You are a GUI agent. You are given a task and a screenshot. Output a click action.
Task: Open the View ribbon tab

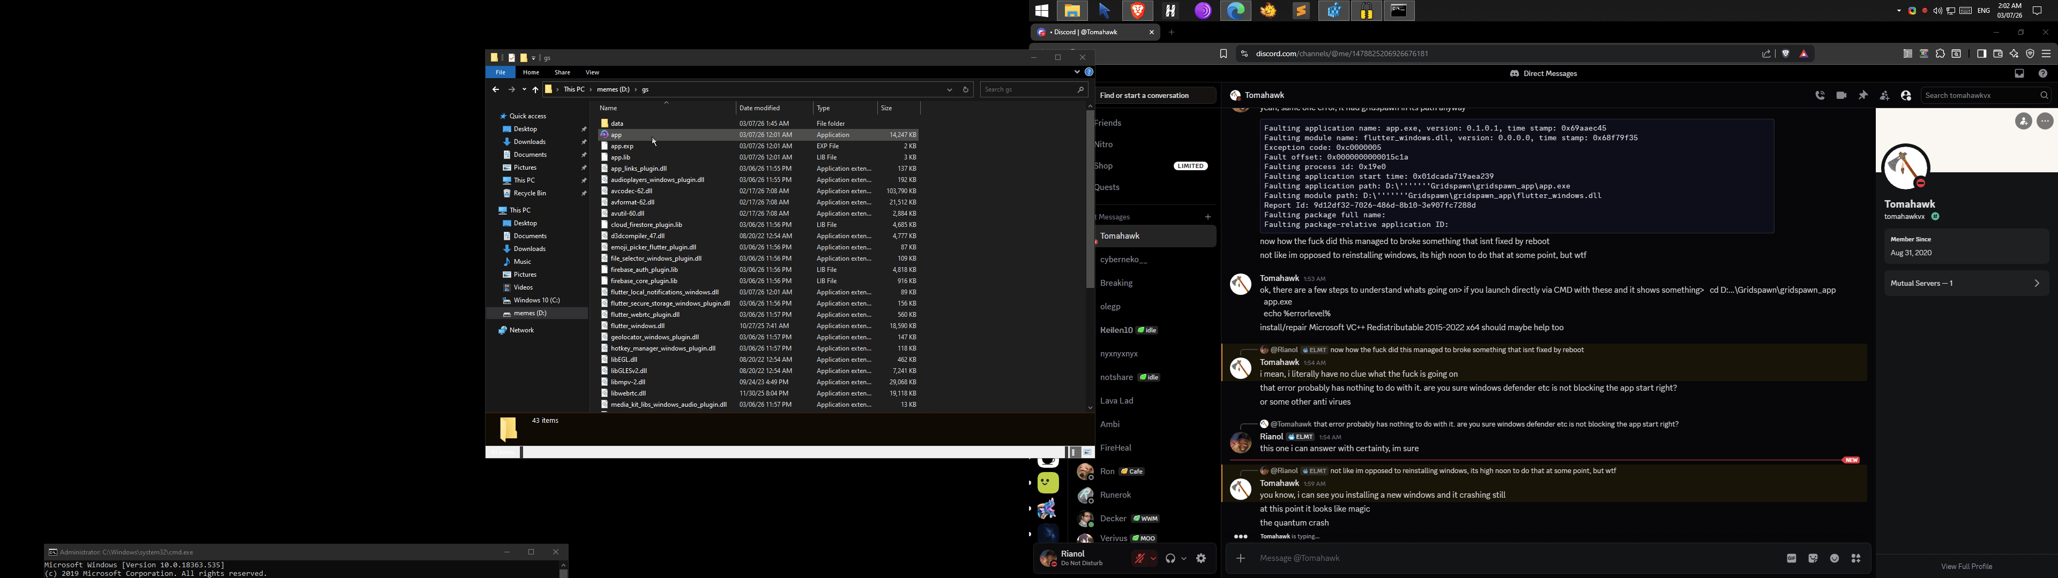coord(592,73)
